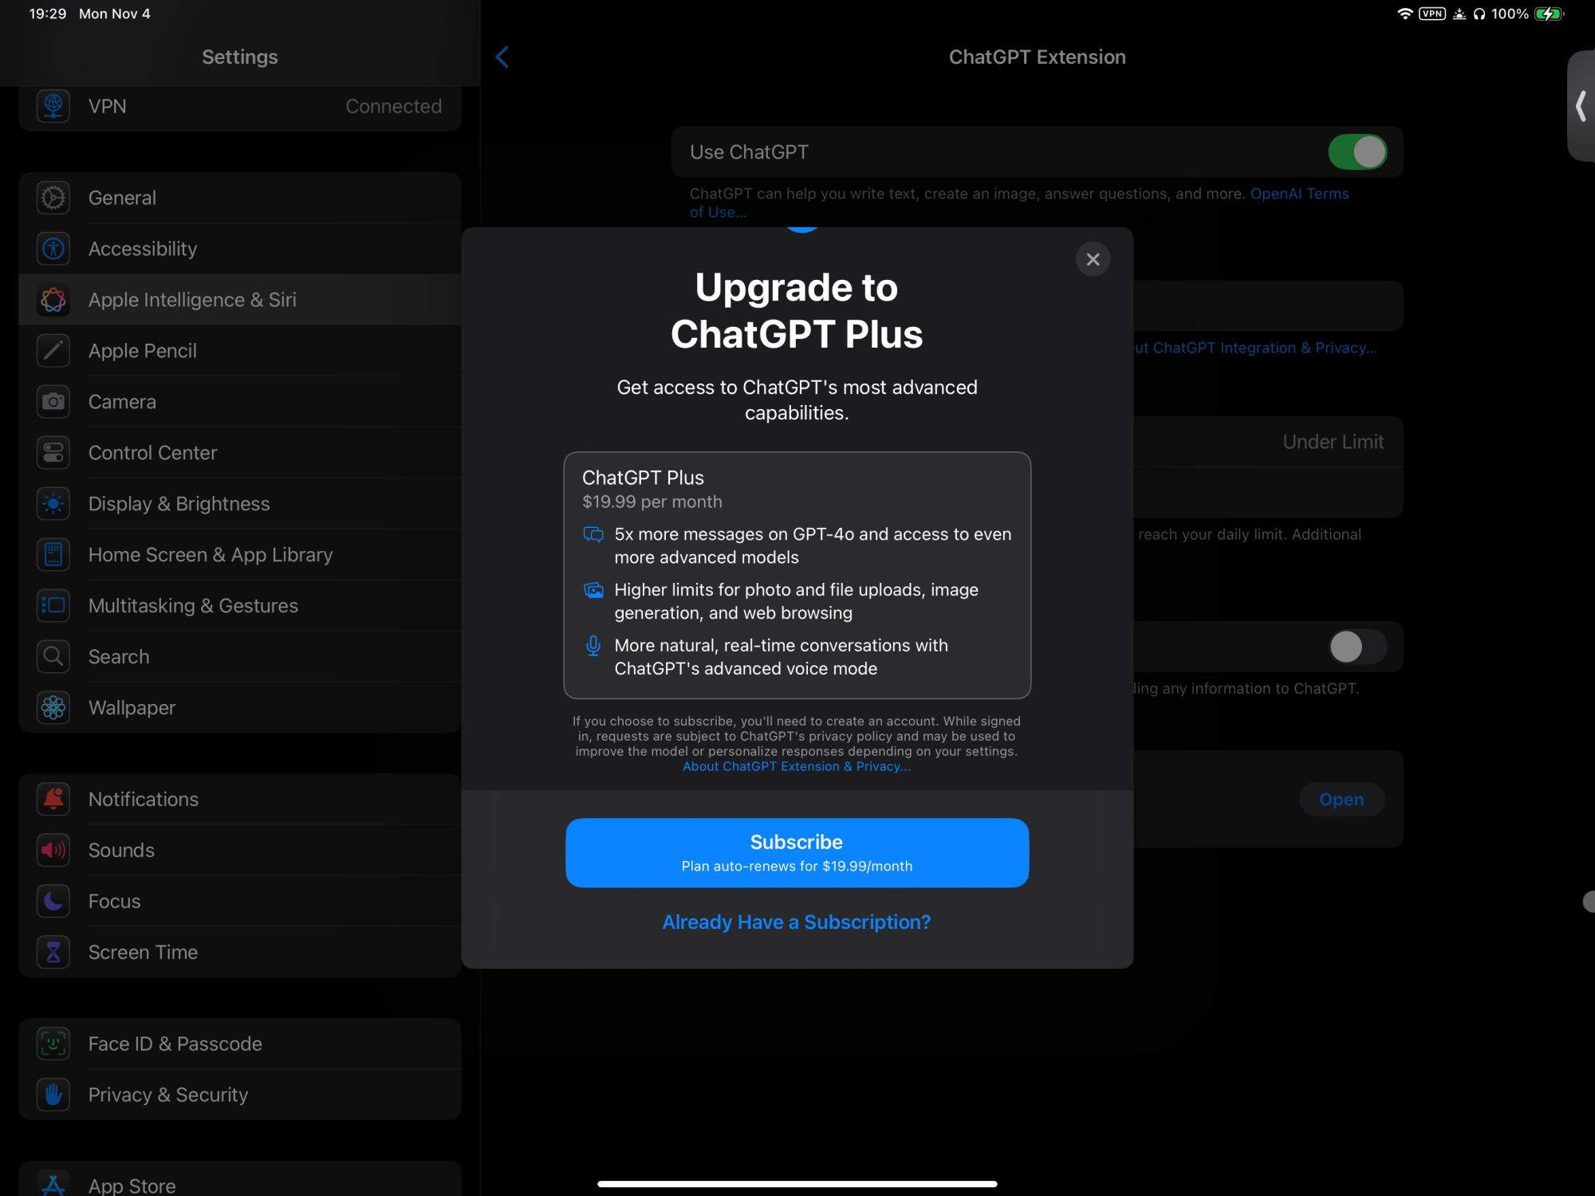
Task: Tap Already Have a Subscription link
Action: point(797,922)
